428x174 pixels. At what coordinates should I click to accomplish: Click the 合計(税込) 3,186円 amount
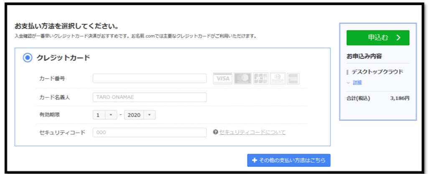pos(400,98)
